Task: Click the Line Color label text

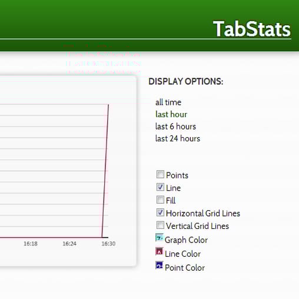Action: click(182, 254)
